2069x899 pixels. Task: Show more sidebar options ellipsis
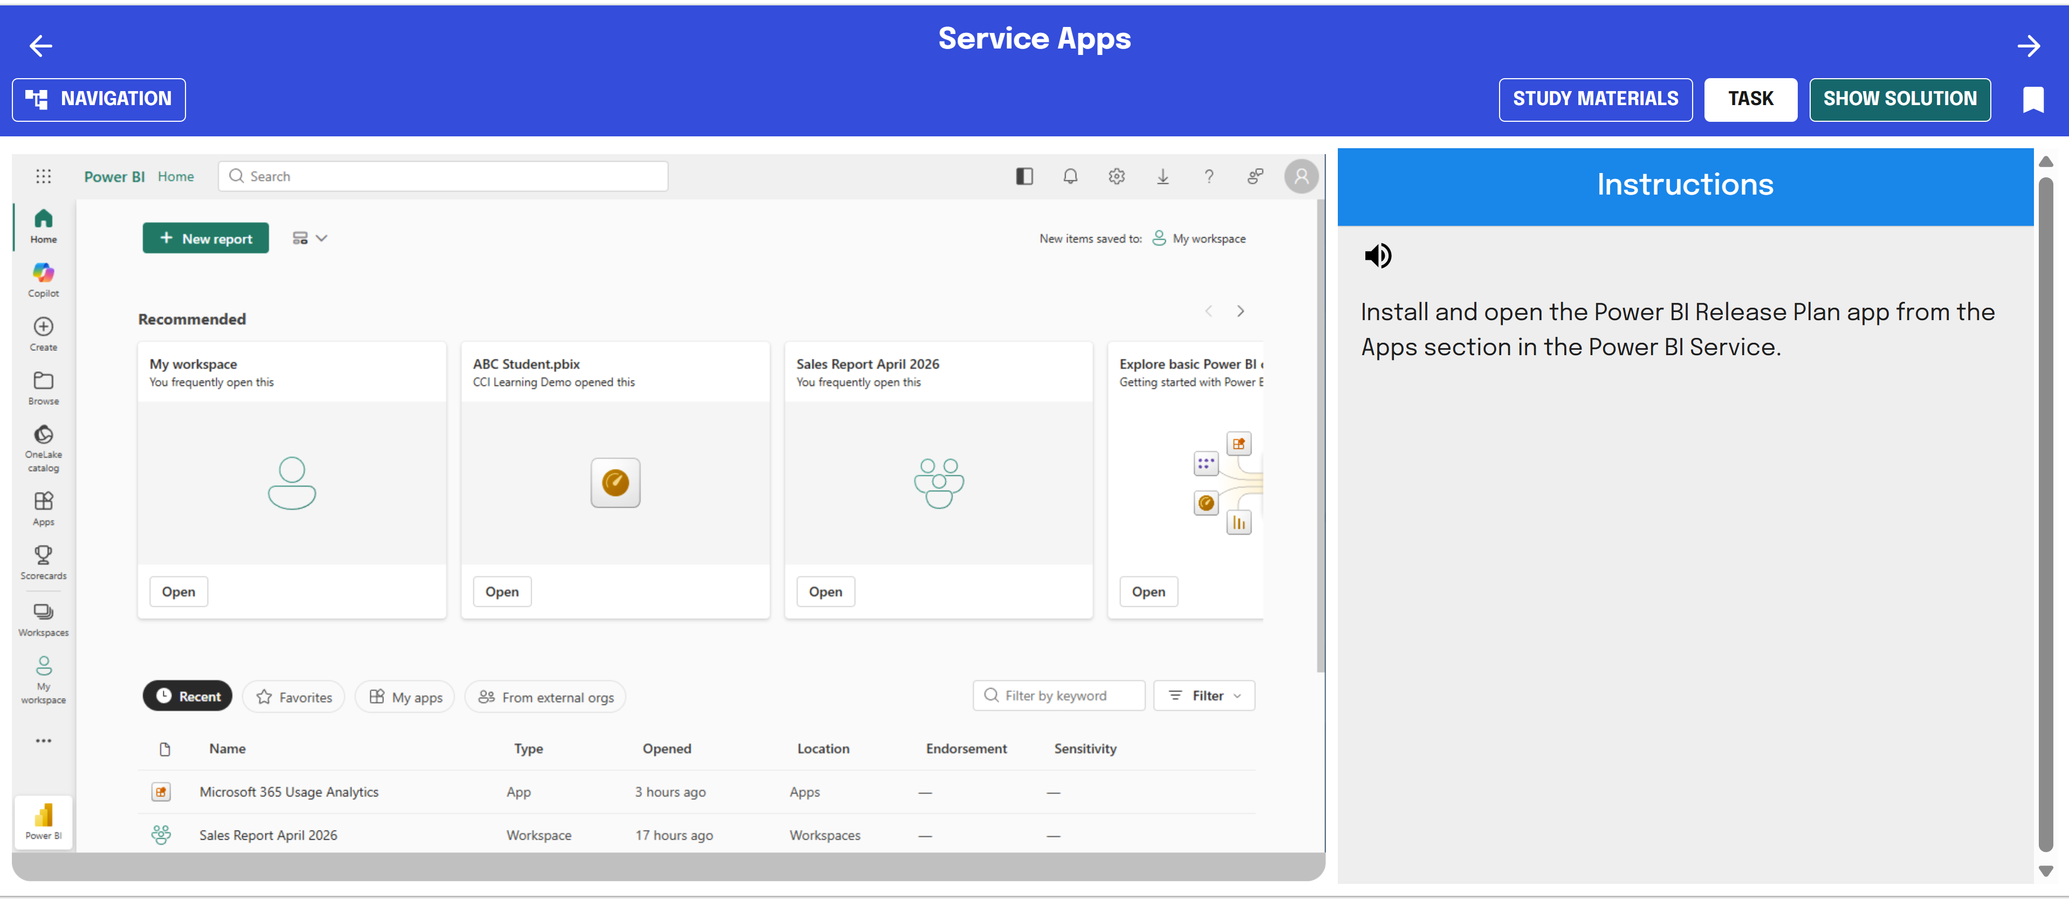[x=43, y=740]
